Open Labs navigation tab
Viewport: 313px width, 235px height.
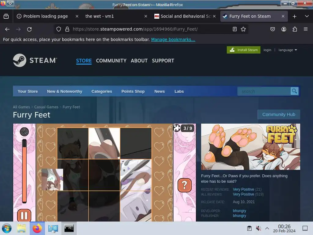click(179, 91)
